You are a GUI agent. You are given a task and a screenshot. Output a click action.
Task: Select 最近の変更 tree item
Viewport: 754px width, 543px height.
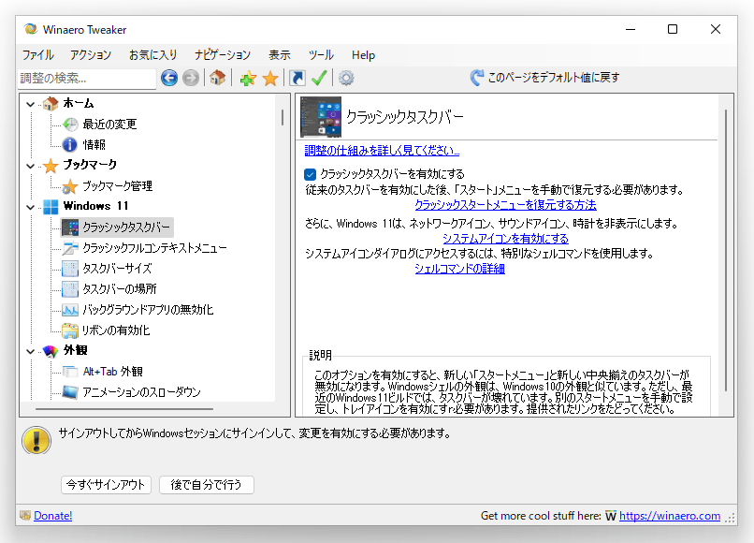point(109,125)
